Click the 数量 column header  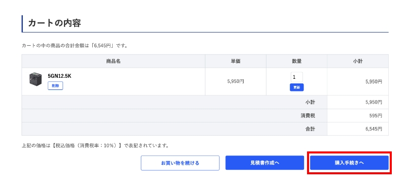coord(296,61)
